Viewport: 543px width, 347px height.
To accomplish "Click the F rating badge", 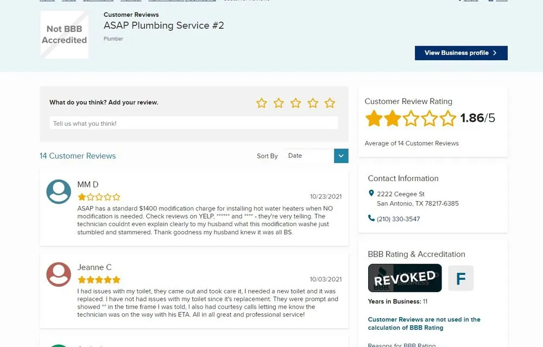I will click(x=461, y=278).
